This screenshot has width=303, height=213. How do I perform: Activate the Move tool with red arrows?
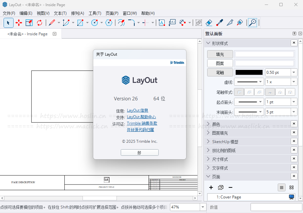[19, 23]
